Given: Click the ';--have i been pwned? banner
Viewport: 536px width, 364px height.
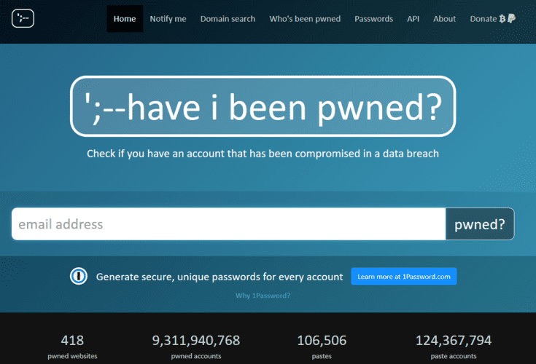Looking at the screenshot, I should pyautogui.click(x=263, y=106).
